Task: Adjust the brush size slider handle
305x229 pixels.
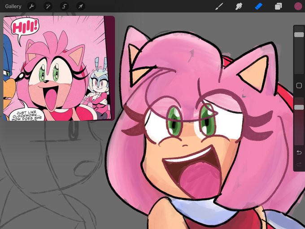Action: 299,35
